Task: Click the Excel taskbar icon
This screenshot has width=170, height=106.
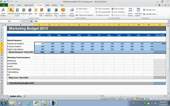Action: coord(37,103)
